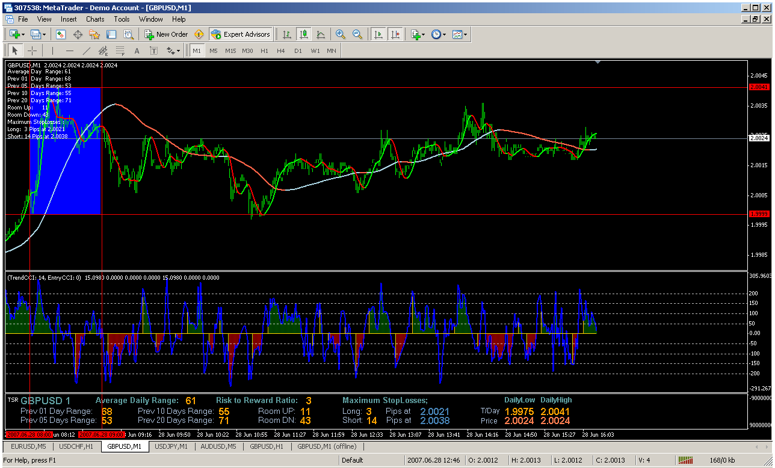Draw a vertical line

click(x=52, y=51)
